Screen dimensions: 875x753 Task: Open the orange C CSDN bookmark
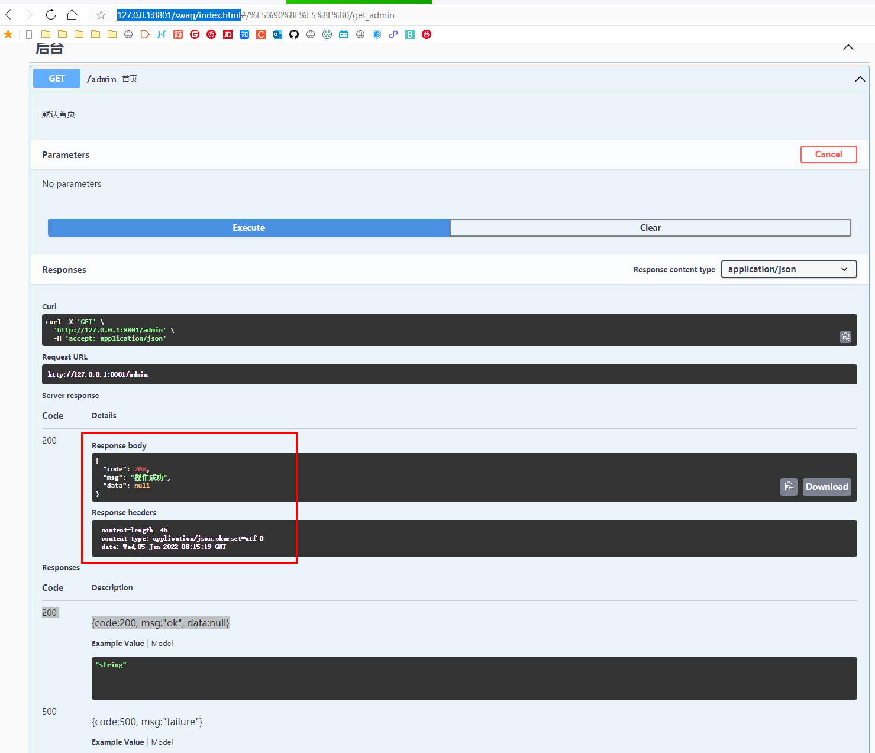click(x=261, y=34)
